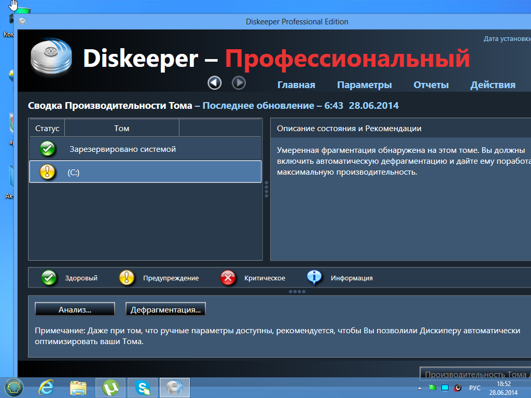This screenshot has width=531, height=398.
Task: Click the Diskeeper disk logo
Action: 51,56
